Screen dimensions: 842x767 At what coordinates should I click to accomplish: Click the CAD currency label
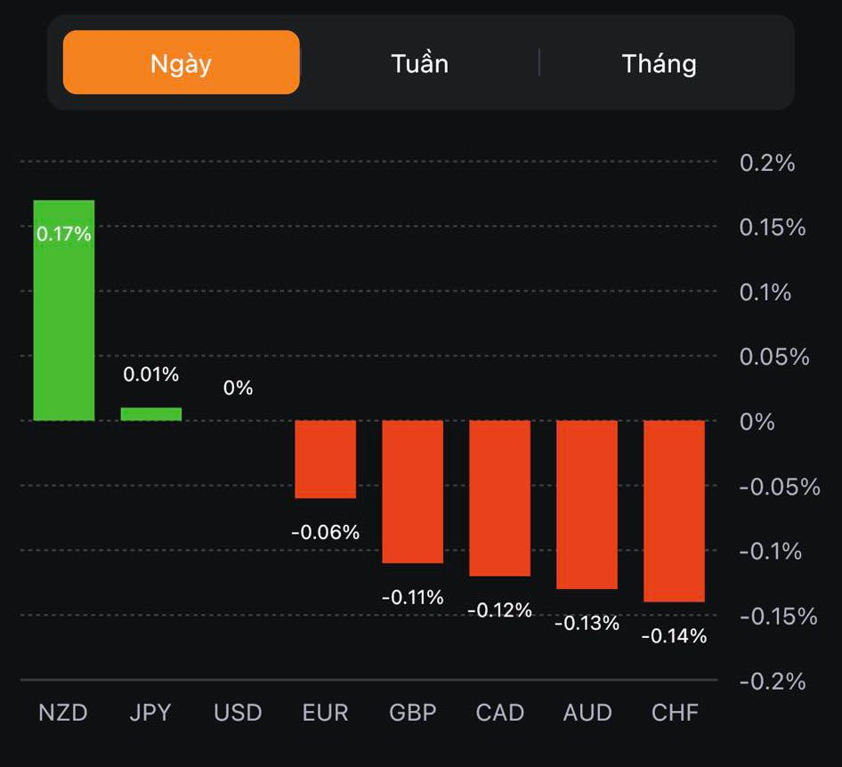(x=500, y=713)
